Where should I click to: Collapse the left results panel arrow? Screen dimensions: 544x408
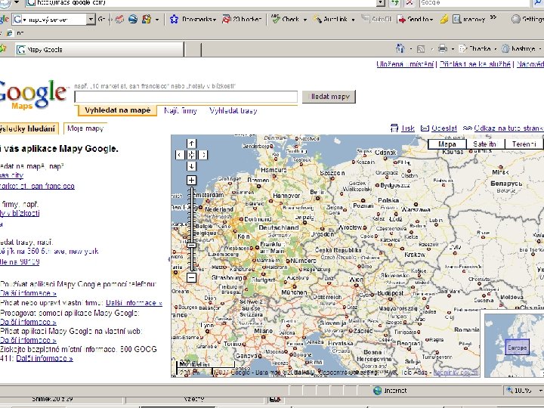[x=169, y=259]
